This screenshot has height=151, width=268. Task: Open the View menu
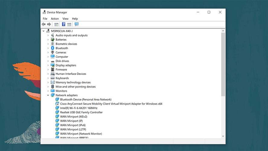65,19
